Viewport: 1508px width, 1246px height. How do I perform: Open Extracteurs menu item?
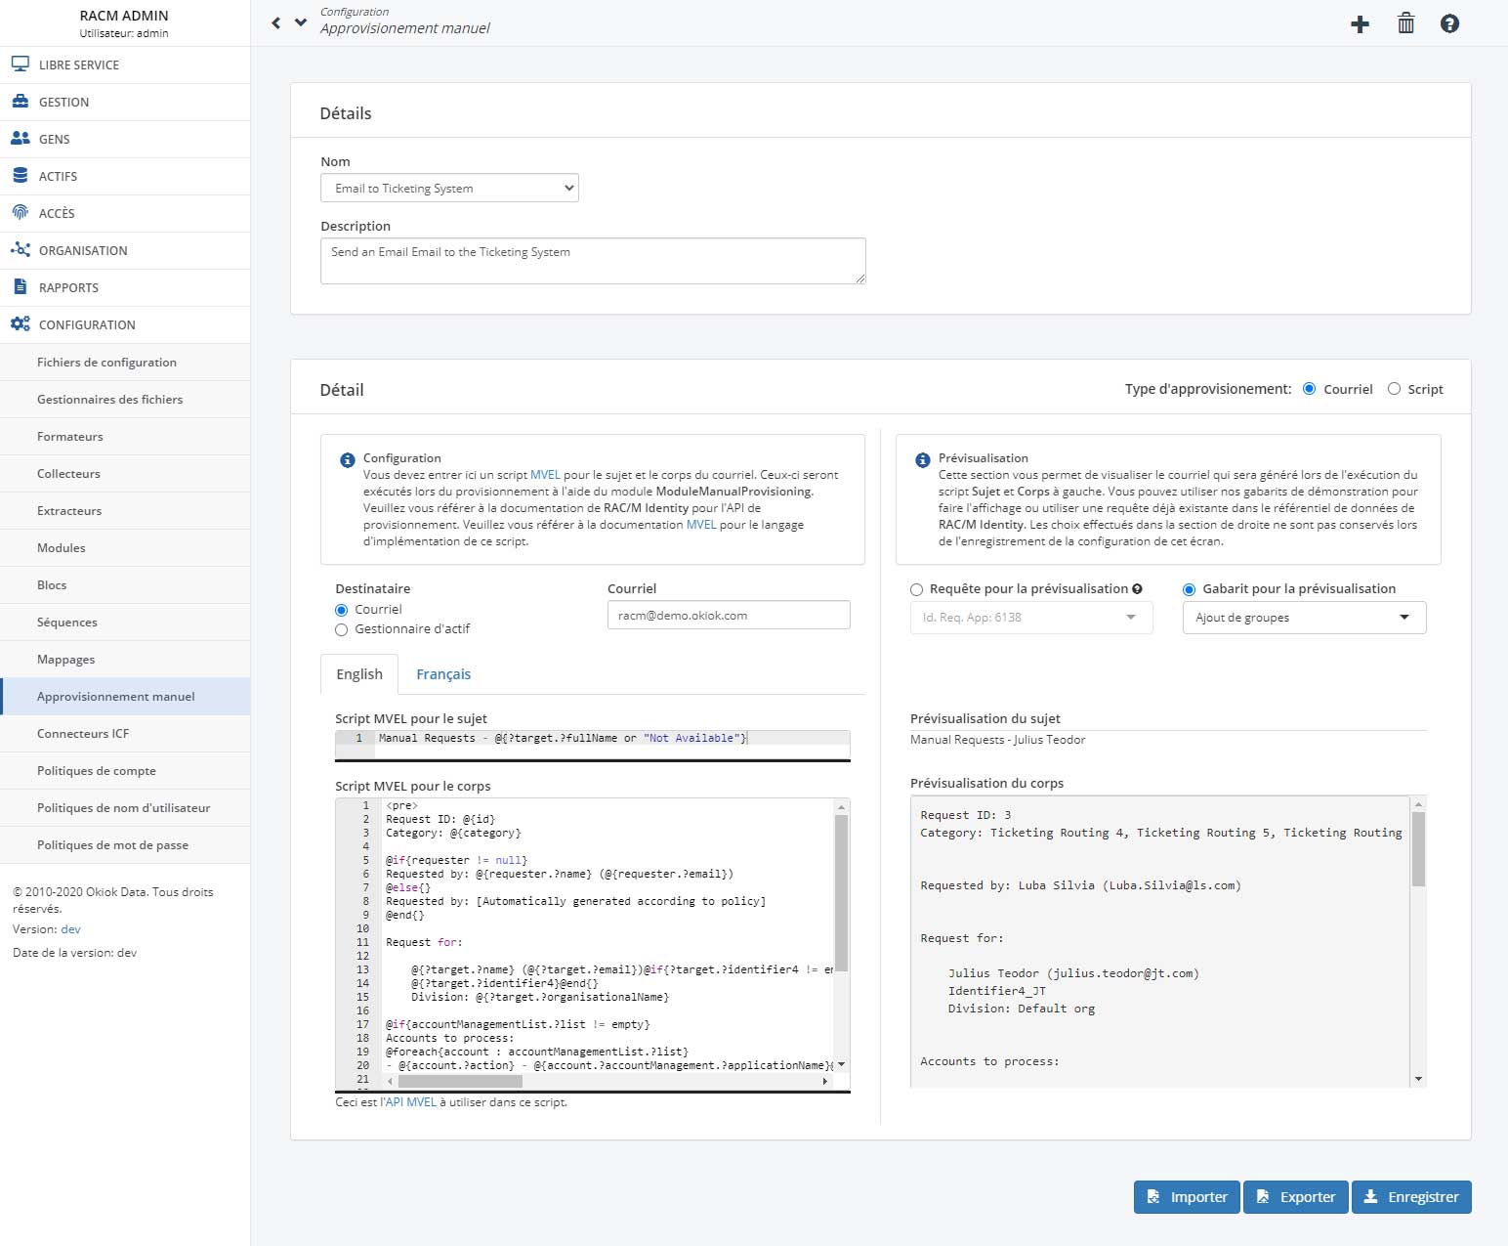[x=125, y=510]
